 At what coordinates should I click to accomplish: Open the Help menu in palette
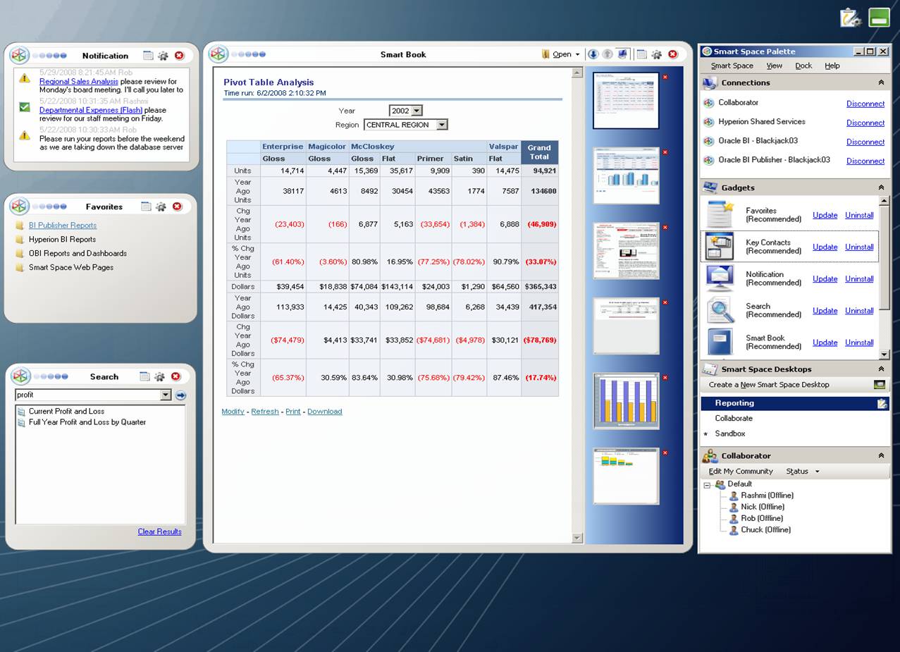tap(832, 66)
